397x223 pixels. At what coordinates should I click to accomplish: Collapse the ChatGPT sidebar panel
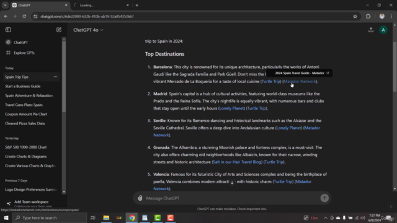[x=8, y=30]
